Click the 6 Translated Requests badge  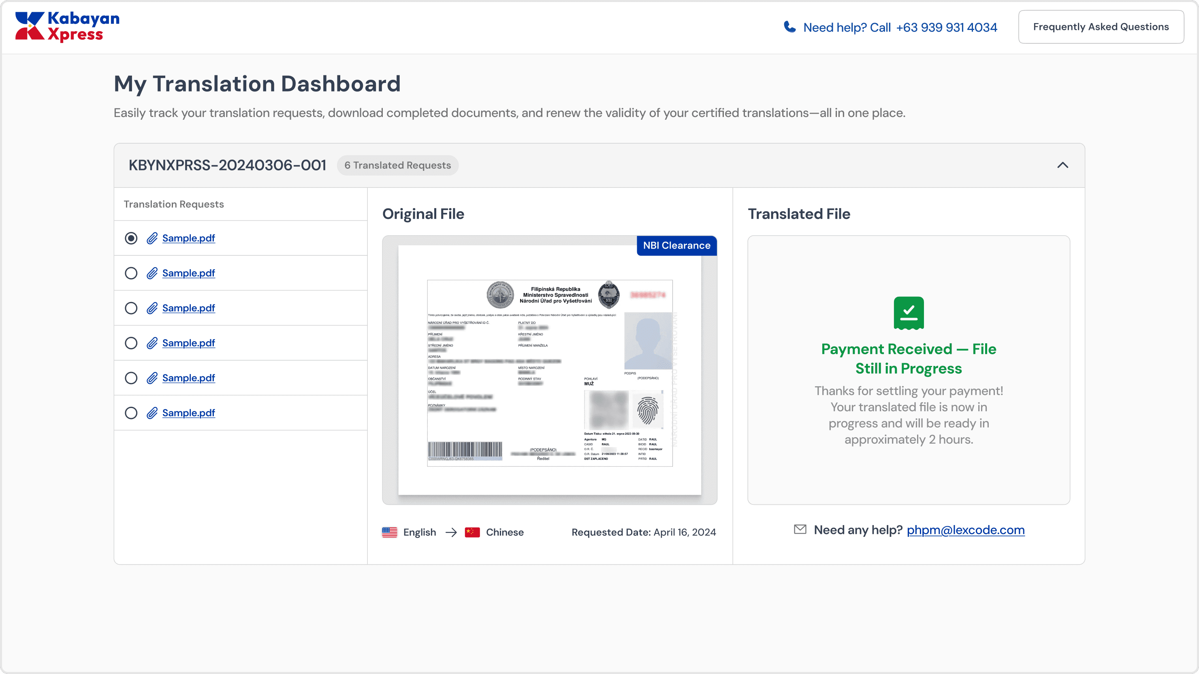397,165
